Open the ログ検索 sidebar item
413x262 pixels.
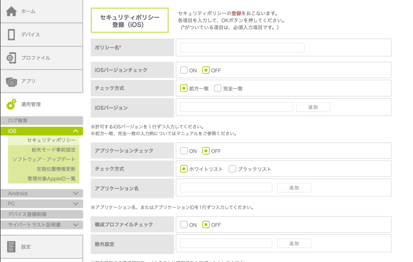point(42,120)
